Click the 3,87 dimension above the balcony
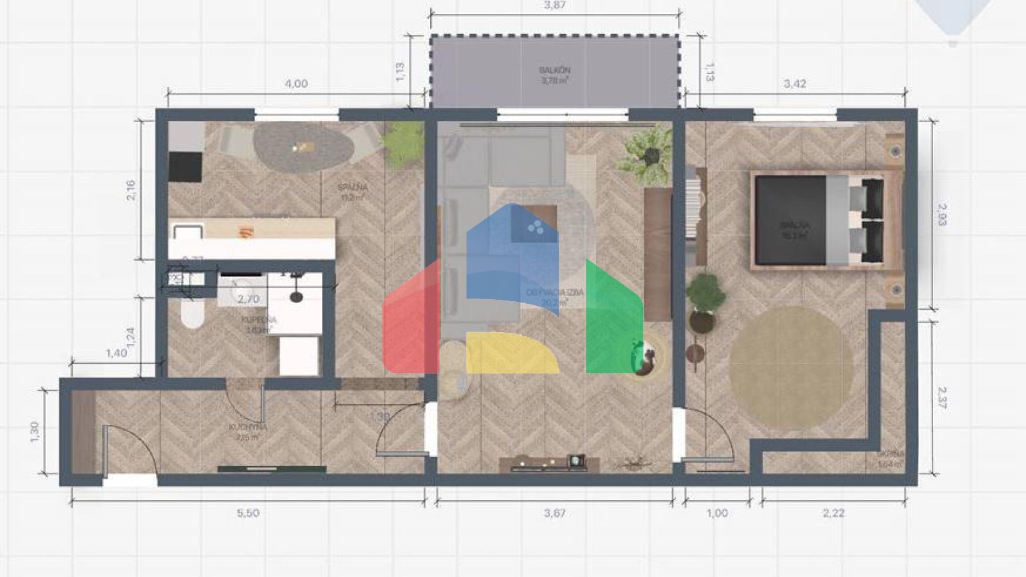Image resolution: width=1026 pixels, height=577 pixels. [554, 5]
